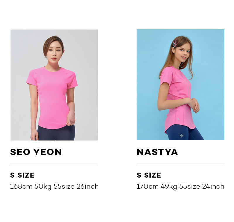
Task: Click the hair clips in Nastya's hair
Action: (175, 43)
